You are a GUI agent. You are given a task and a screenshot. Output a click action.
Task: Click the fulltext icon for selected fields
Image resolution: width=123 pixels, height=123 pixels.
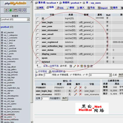click(x=91, y=66)
